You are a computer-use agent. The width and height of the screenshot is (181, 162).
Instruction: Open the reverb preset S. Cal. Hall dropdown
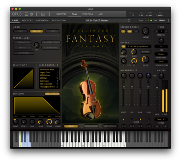click(x=138, y=46)
